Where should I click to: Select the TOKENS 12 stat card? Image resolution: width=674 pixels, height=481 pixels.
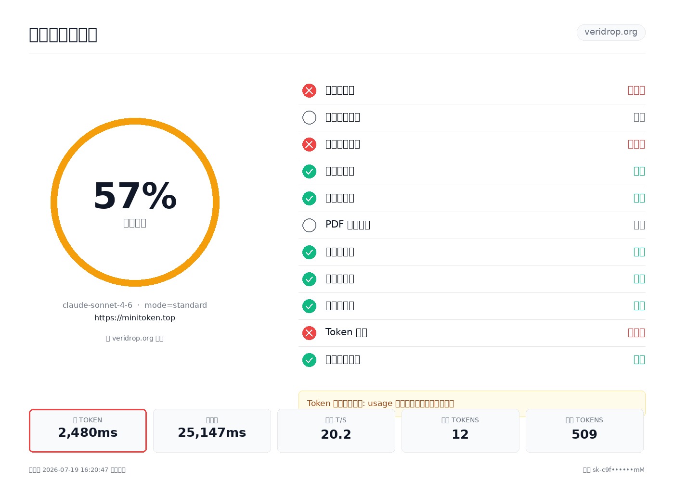click(460, 430)
